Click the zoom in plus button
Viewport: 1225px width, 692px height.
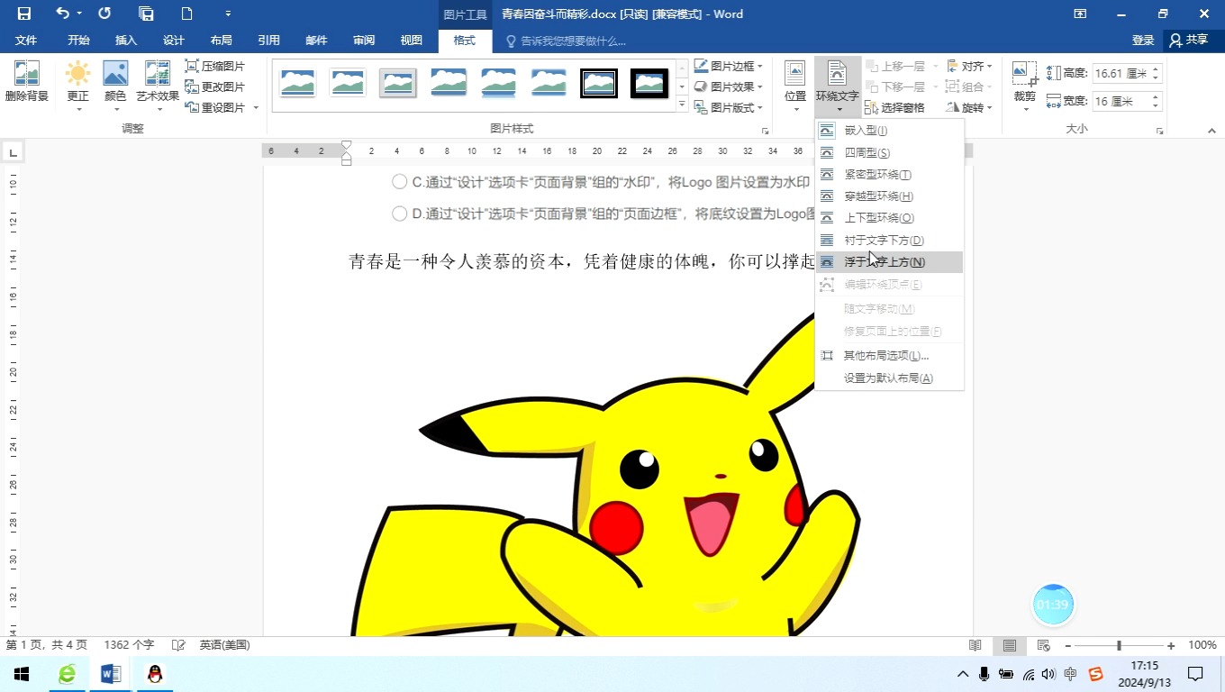click(x=1171, y=646)
